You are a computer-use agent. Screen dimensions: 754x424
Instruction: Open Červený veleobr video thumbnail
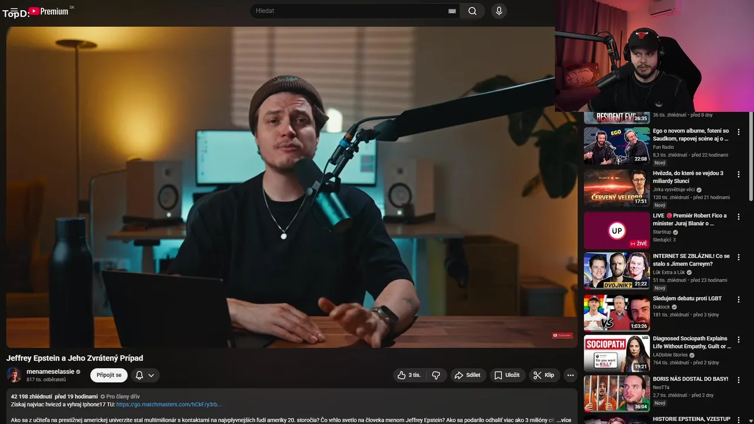point(617,188)
